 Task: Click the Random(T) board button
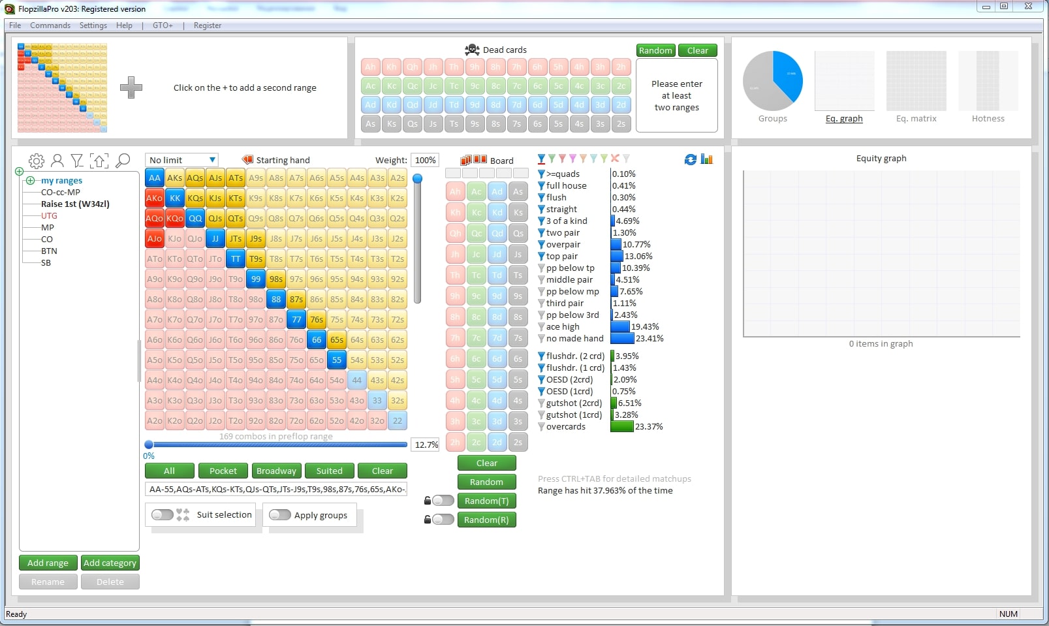[486, 501]
